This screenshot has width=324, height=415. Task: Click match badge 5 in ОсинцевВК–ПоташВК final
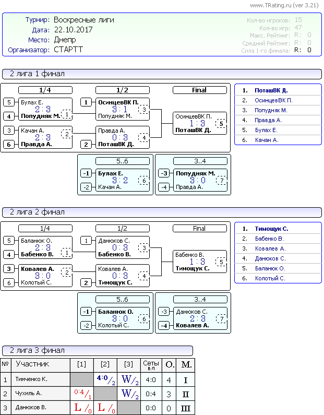pos(221,124)
